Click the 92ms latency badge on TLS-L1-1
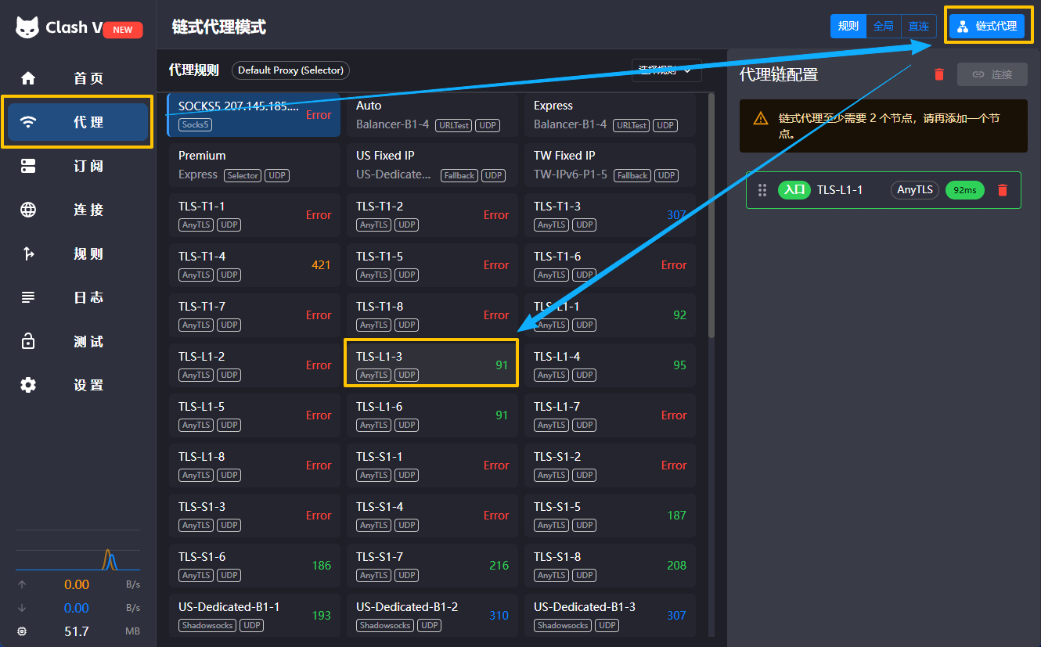Screen dimensions: 1041x647 (964, 190)
